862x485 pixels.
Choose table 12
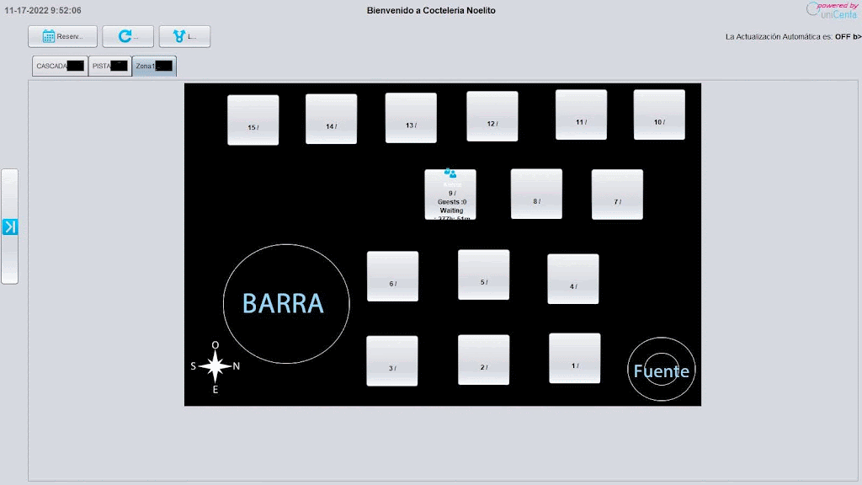pos(492,116)
